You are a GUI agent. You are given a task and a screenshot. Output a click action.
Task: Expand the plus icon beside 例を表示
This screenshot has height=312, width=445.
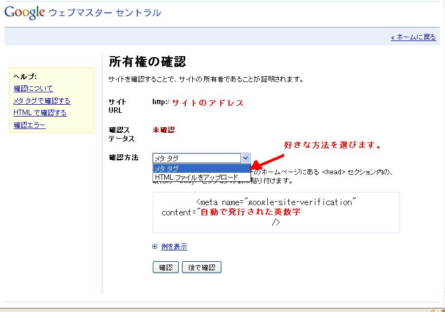click(x=154, y=247)
